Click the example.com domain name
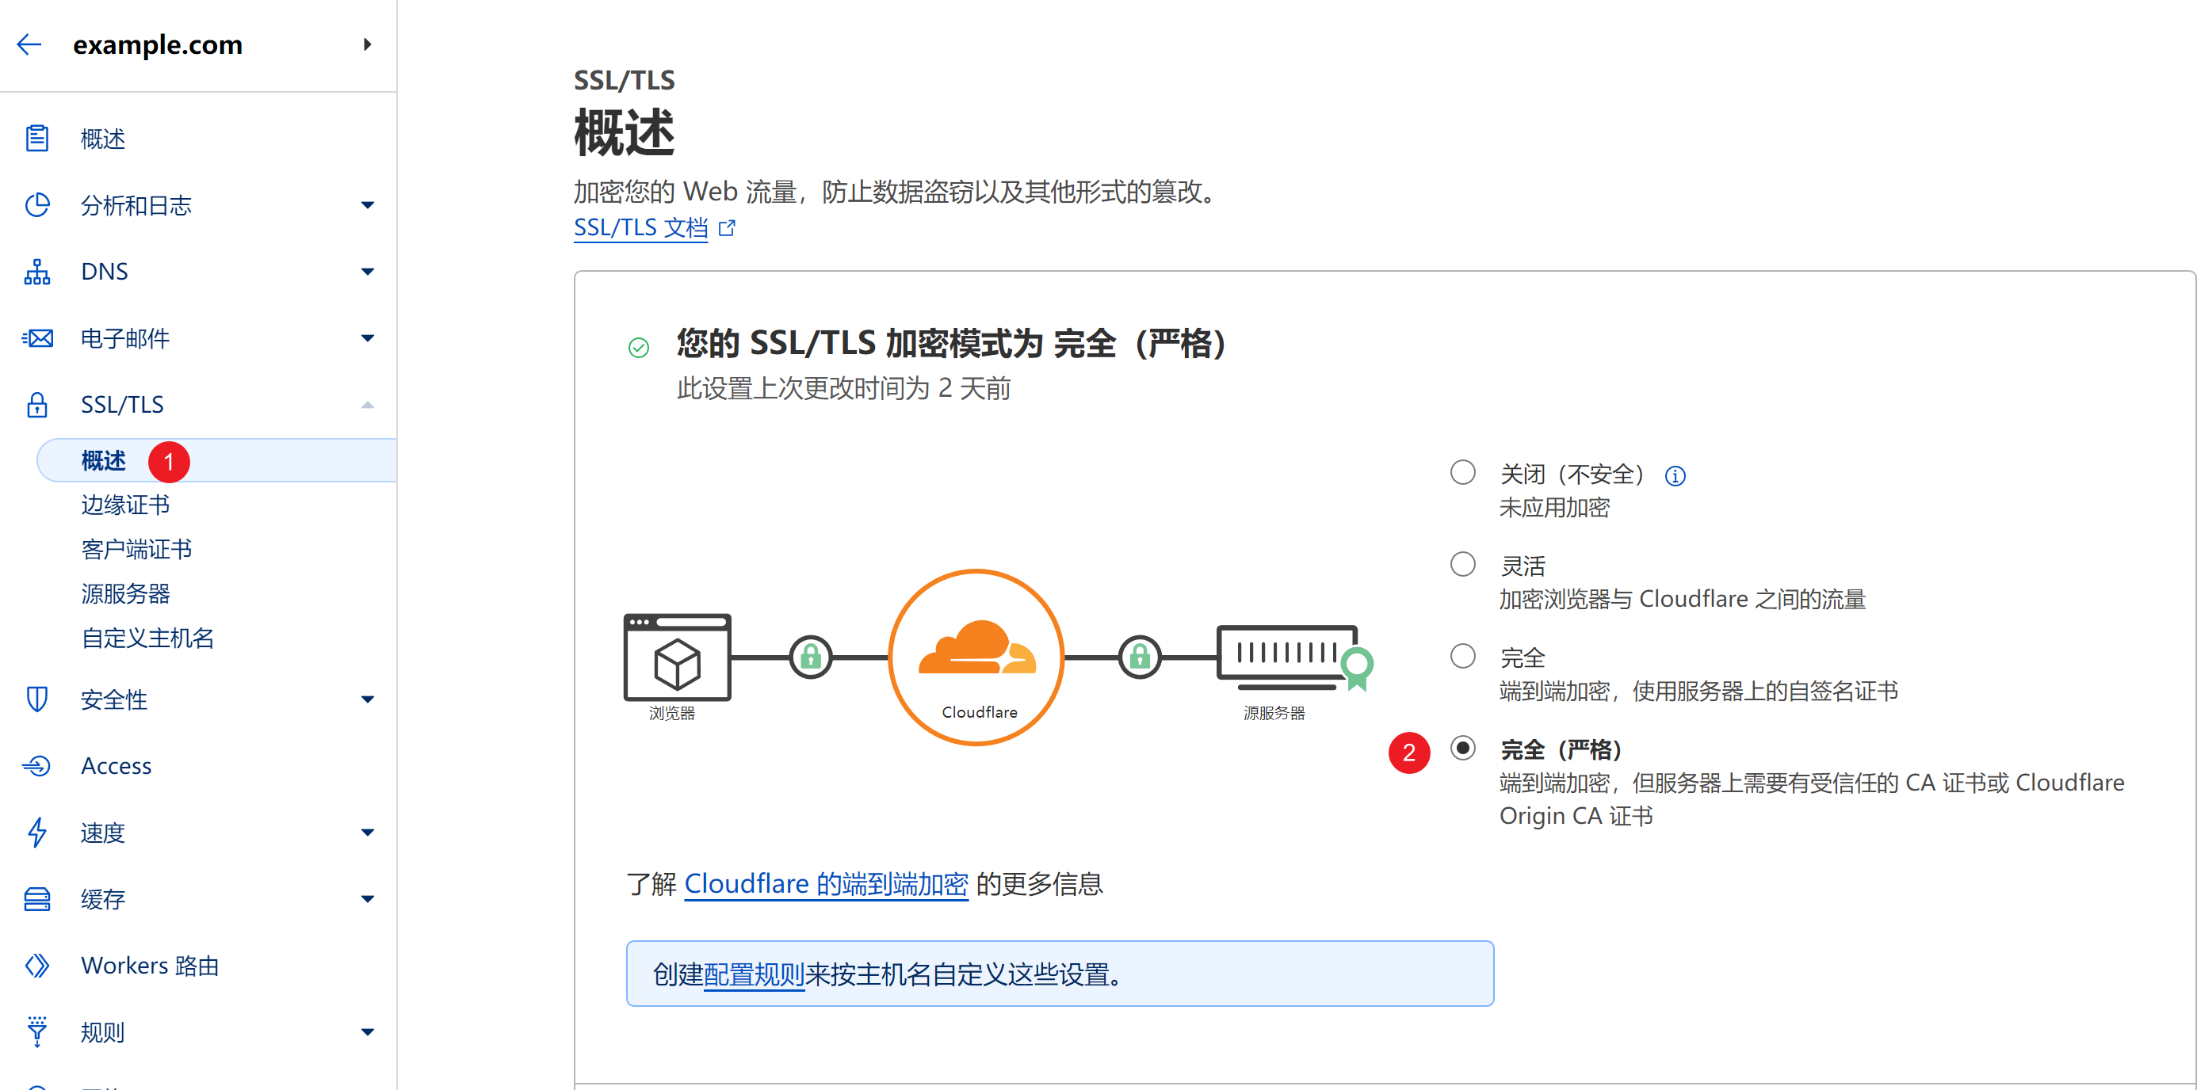This screenshot has height=1090, width=2197. 158,44
